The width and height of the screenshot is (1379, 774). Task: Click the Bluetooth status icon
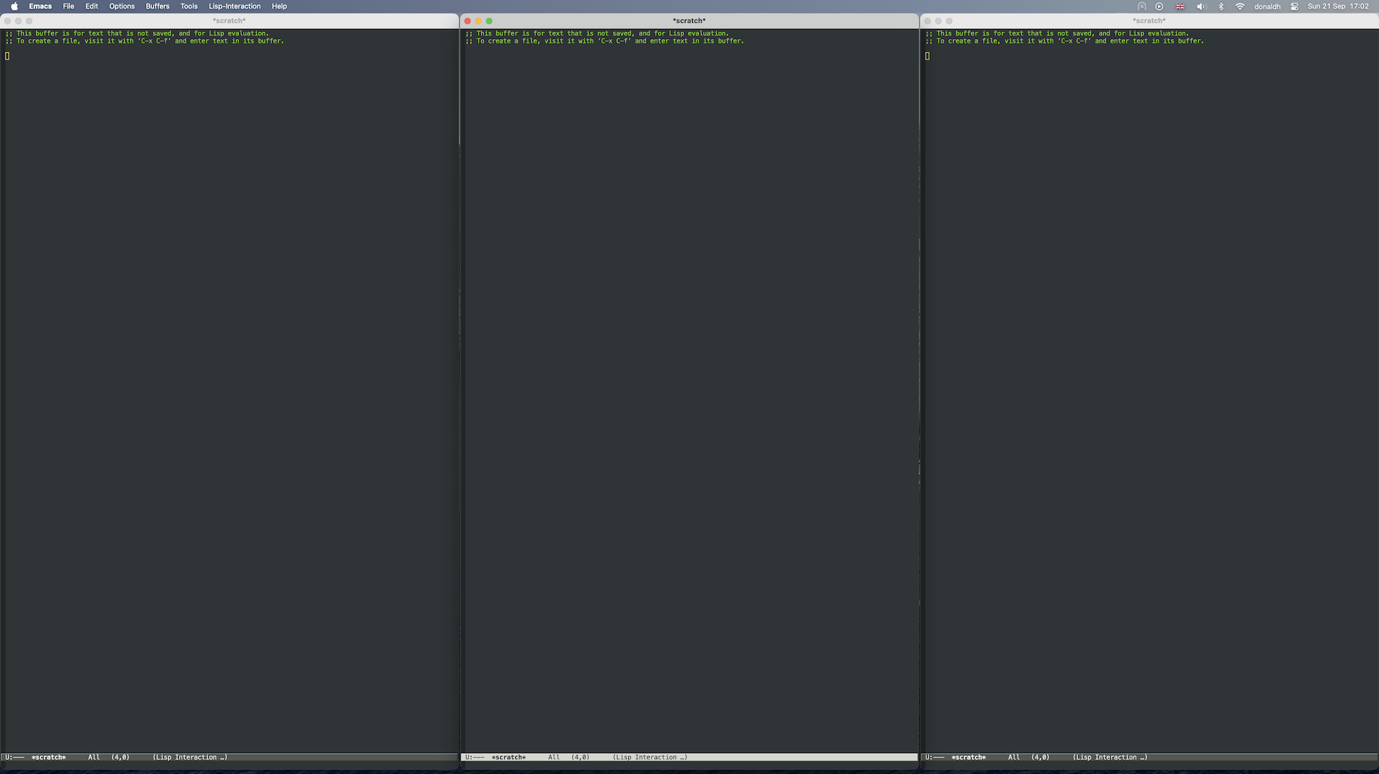click(x=1221, y=6)
